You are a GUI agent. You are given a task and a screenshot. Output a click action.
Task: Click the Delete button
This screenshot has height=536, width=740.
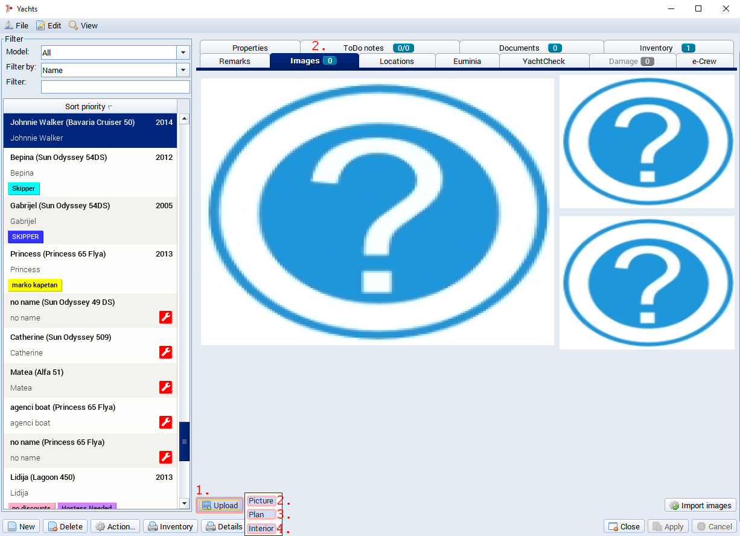tap(65, 526)
